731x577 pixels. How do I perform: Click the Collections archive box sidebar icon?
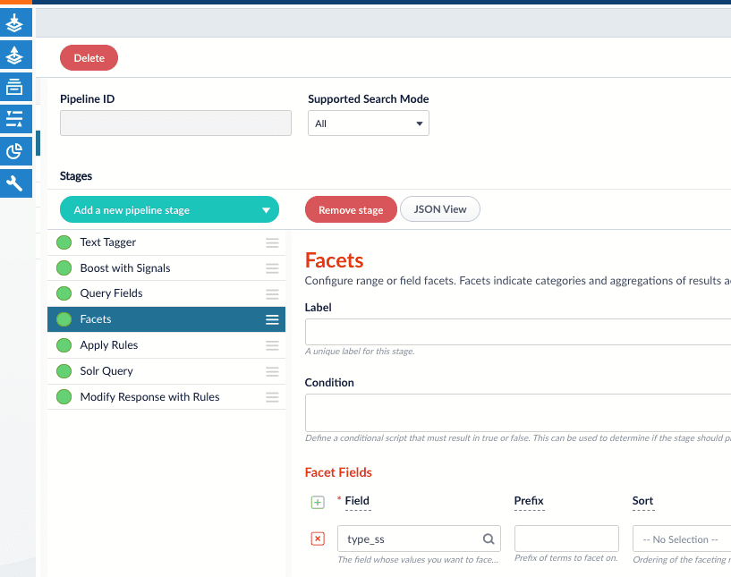pyautogui.click(x=15, y=87)
